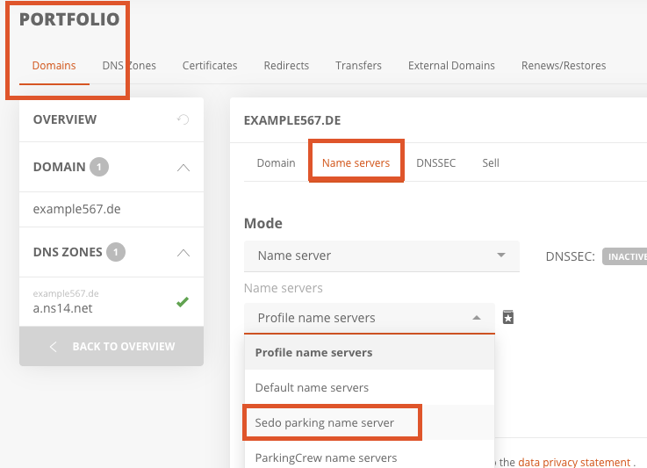Click the Domain count badge showing 1
This screenshot has width=647, height=468.
(99, 167)
